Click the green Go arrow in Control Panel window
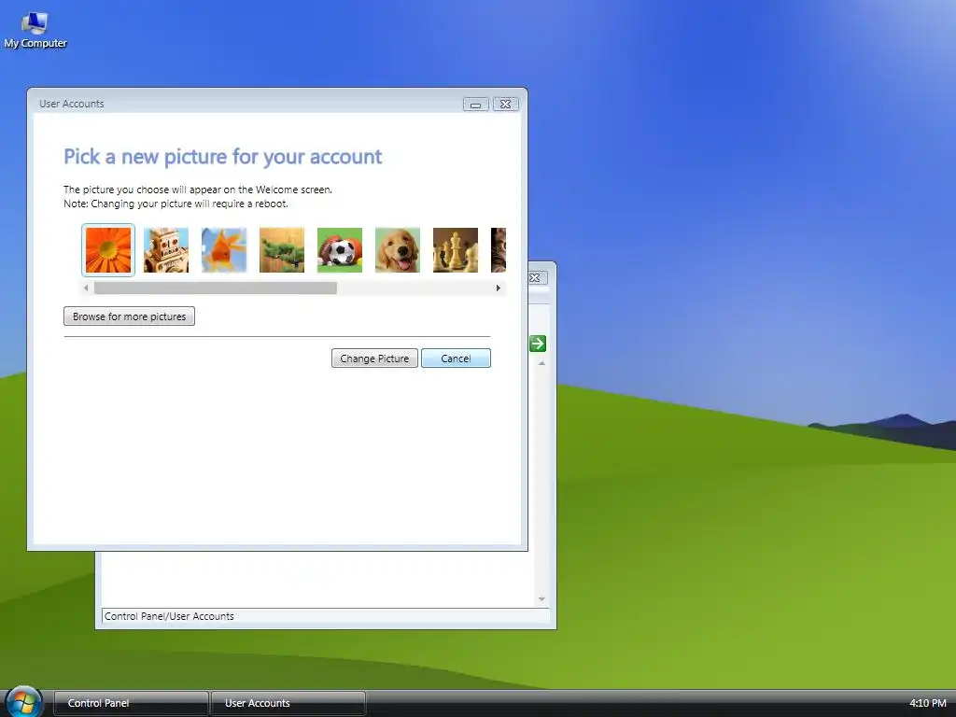 point(537,344)
